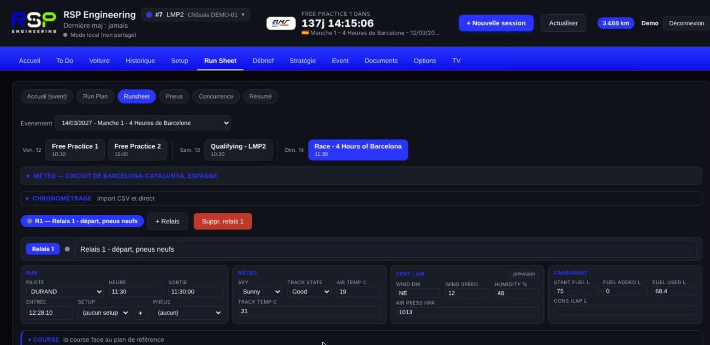
Task: Open the Débrief menu
Action: pos(263,61)
